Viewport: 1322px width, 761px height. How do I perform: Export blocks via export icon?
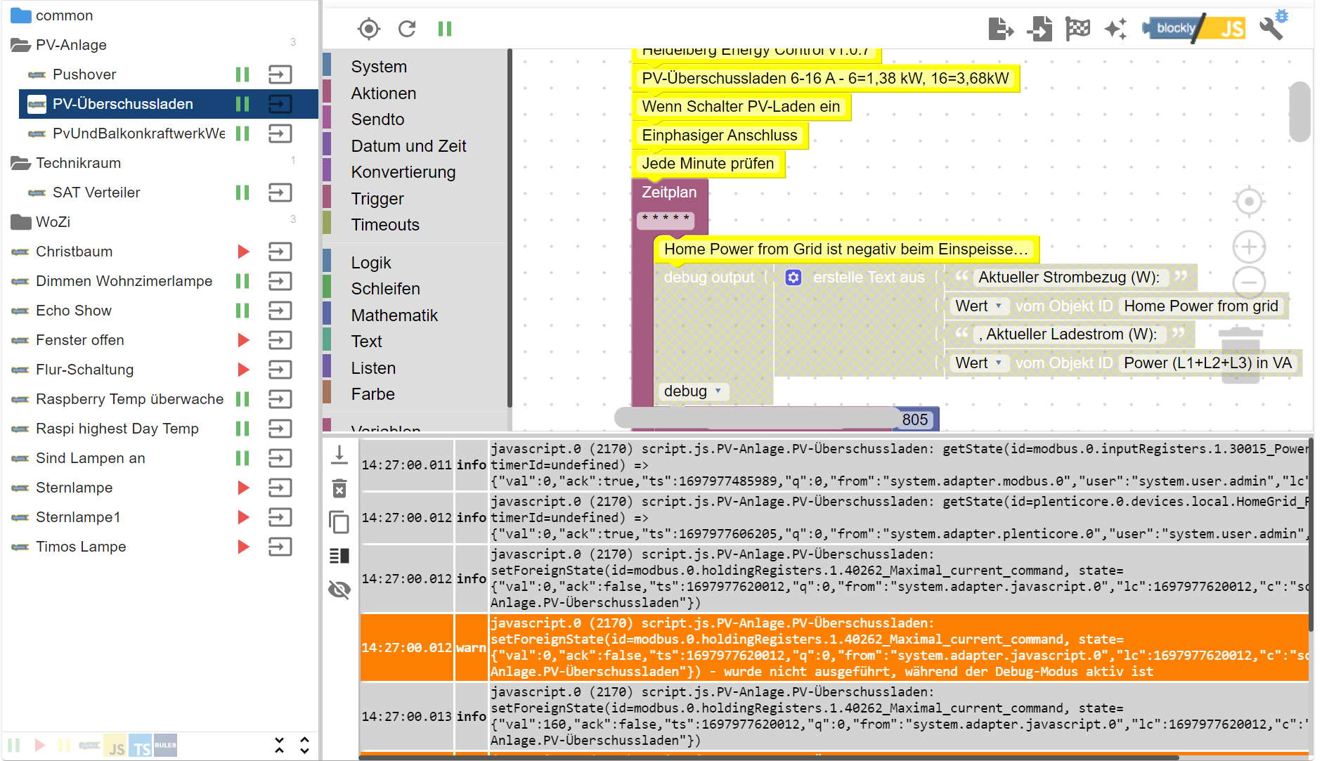(x=1001, y=29)
